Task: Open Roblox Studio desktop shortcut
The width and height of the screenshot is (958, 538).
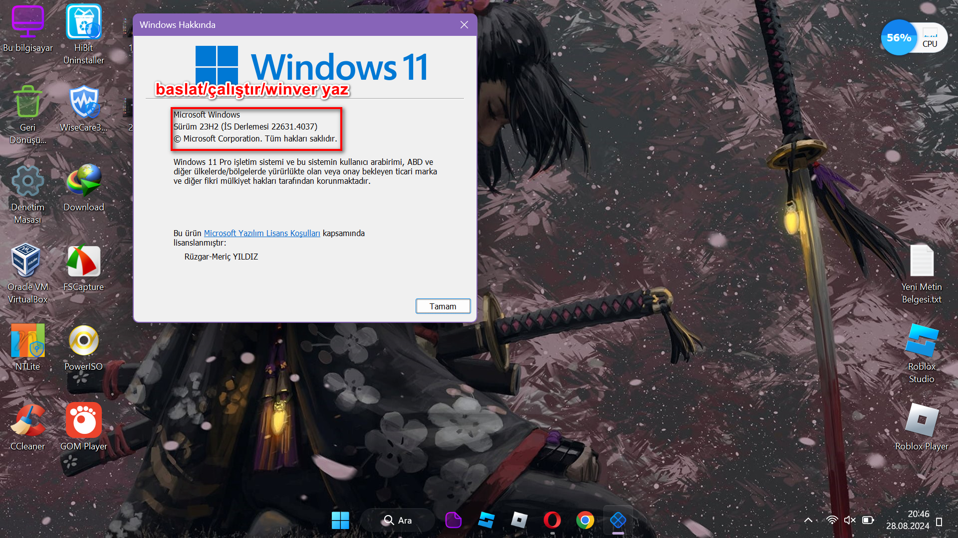Action: 921,341
